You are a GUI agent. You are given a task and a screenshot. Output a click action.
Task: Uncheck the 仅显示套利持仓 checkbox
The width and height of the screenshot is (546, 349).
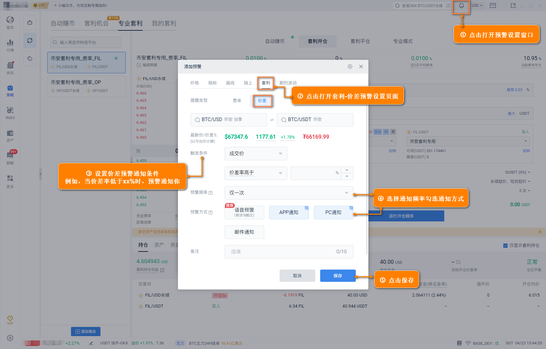505,246
